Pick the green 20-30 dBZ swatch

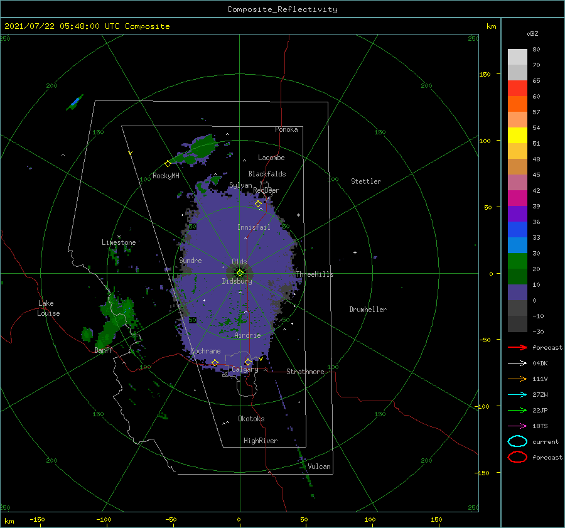point(517,261)
